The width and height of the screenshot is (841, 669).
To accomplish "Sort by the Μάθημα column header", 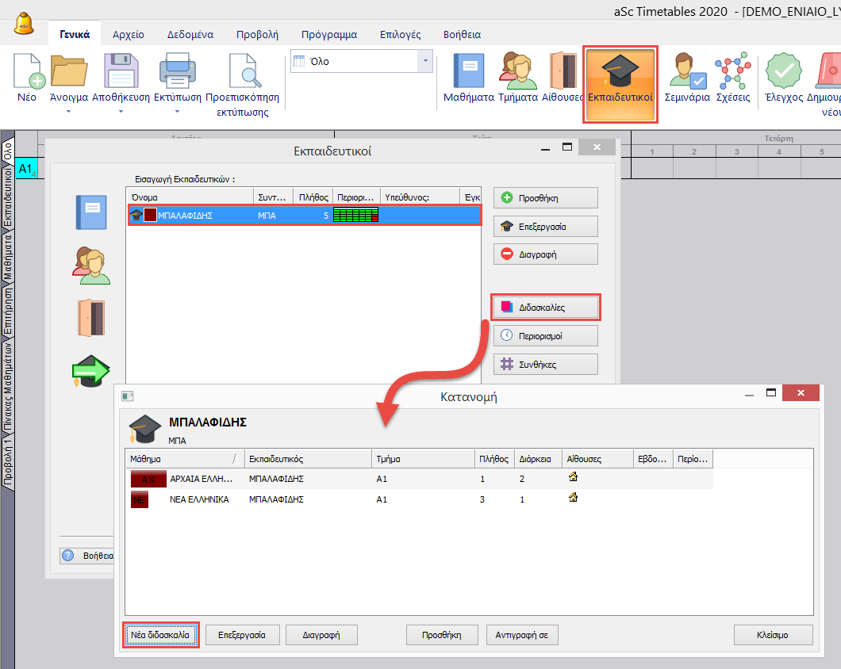I will click(x=182, y=459).
